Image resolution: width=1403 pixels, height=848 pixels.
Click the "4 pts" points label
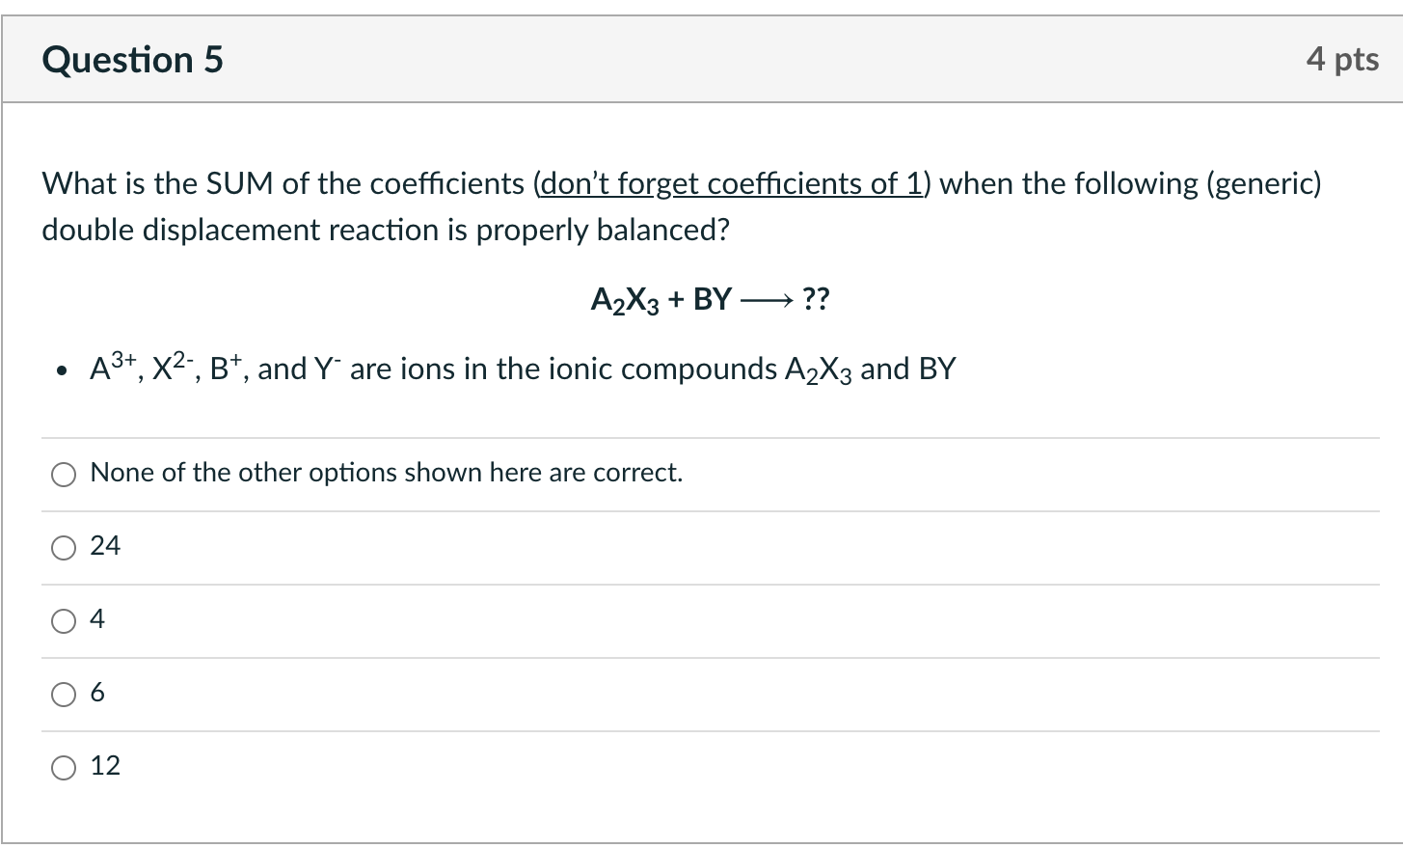click(1341, 60)
